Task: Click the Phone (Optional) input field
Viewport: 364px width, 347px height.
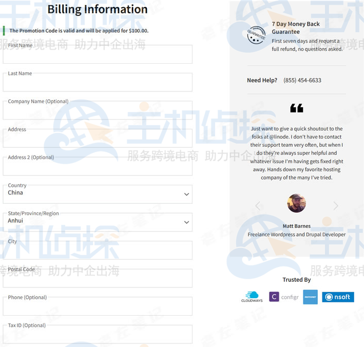Action: click(x=98, y=306)
